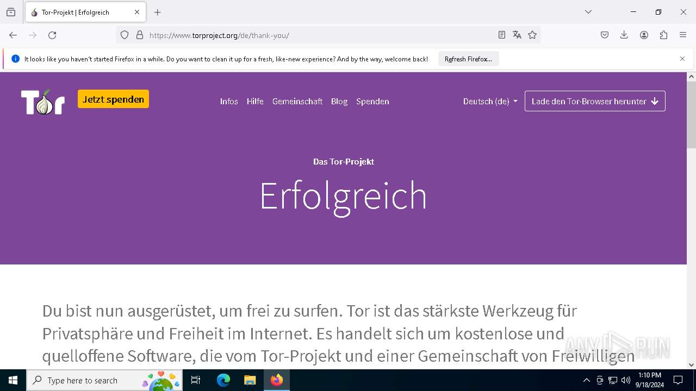Open the Firefox View tab list icon
The image size is (696, 391).
coord(11,12)
